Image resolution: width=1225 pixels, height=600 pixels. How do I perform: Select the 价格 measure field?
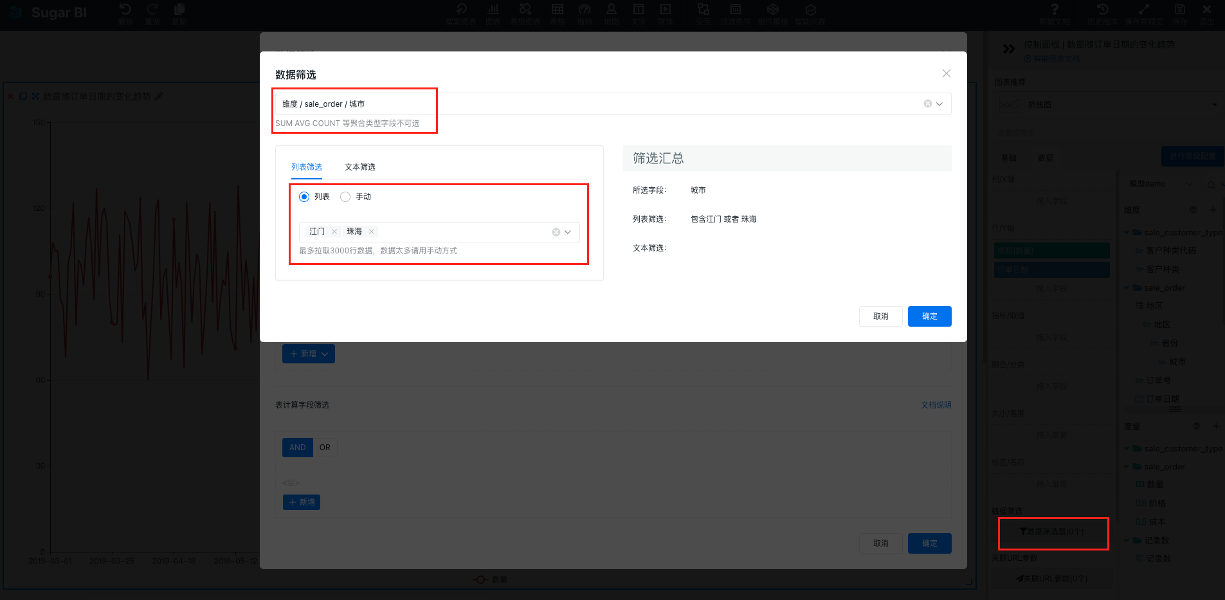coord(1157,504)
